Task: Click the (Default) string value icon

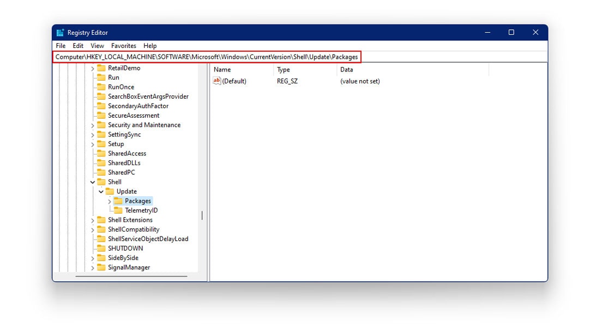Action: pos(216,81)
